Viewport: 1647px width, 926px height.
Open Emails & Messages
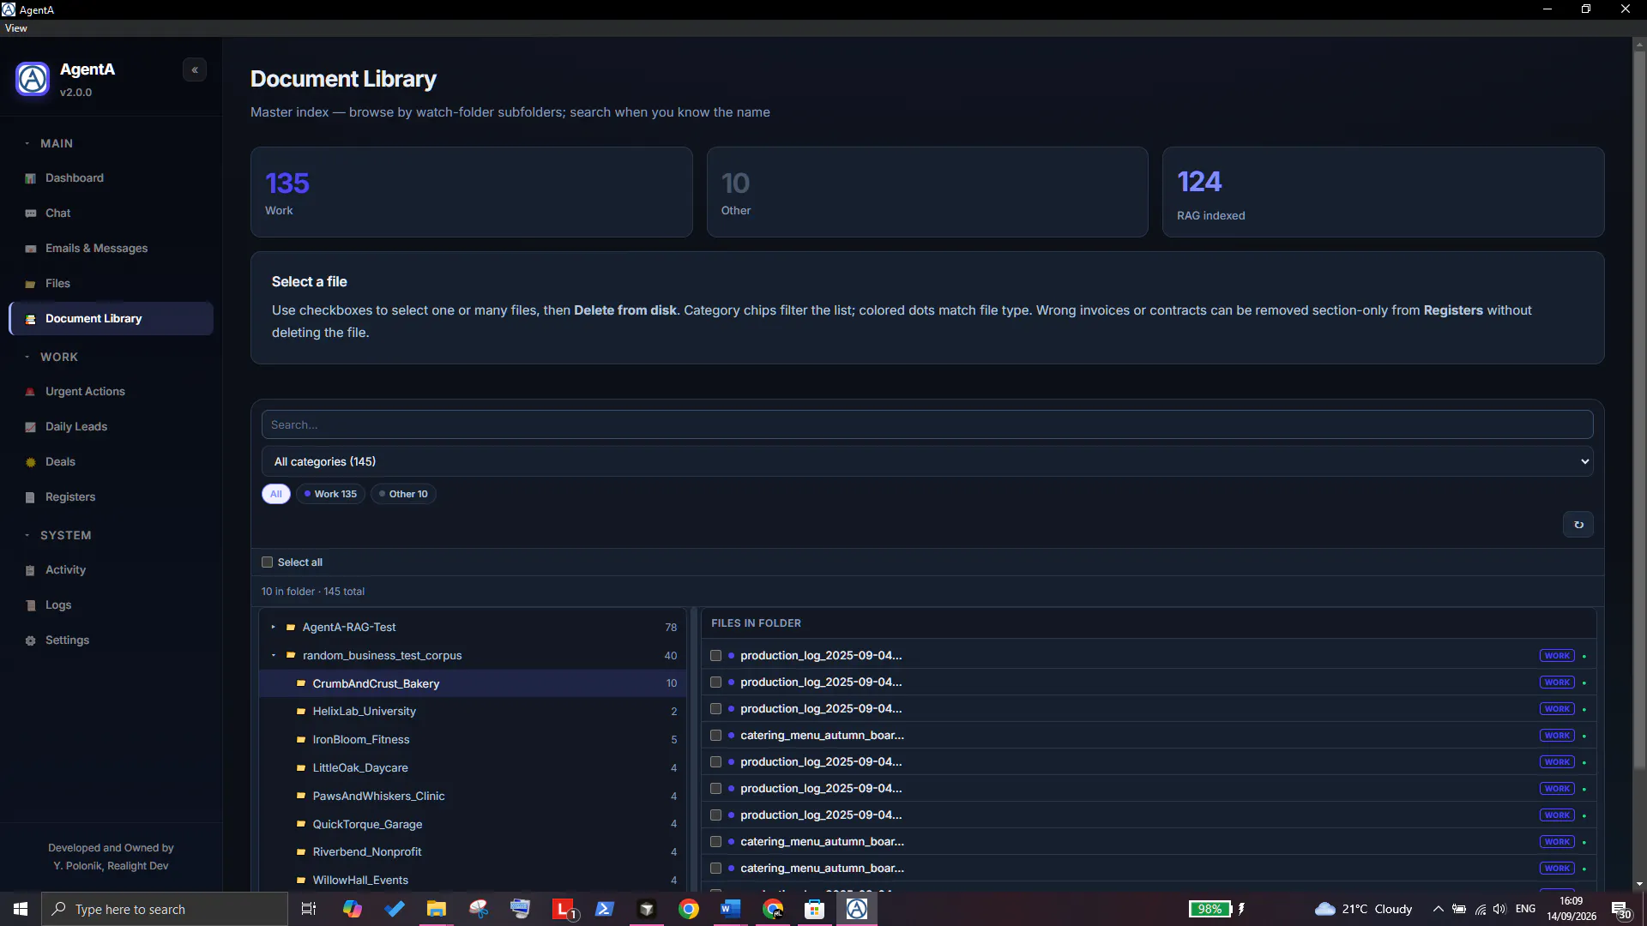tap(112, 249)
